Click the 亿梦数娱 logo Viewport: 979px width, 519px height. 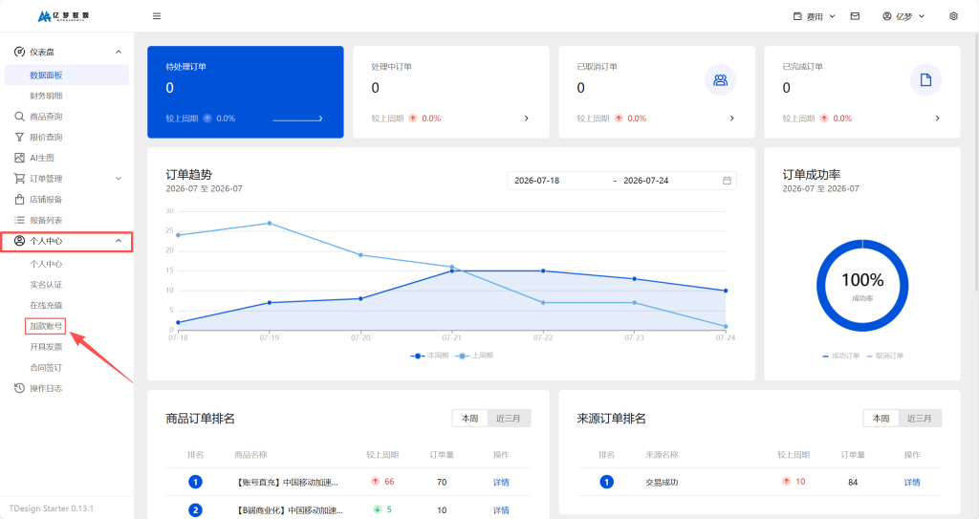point(64,16)
